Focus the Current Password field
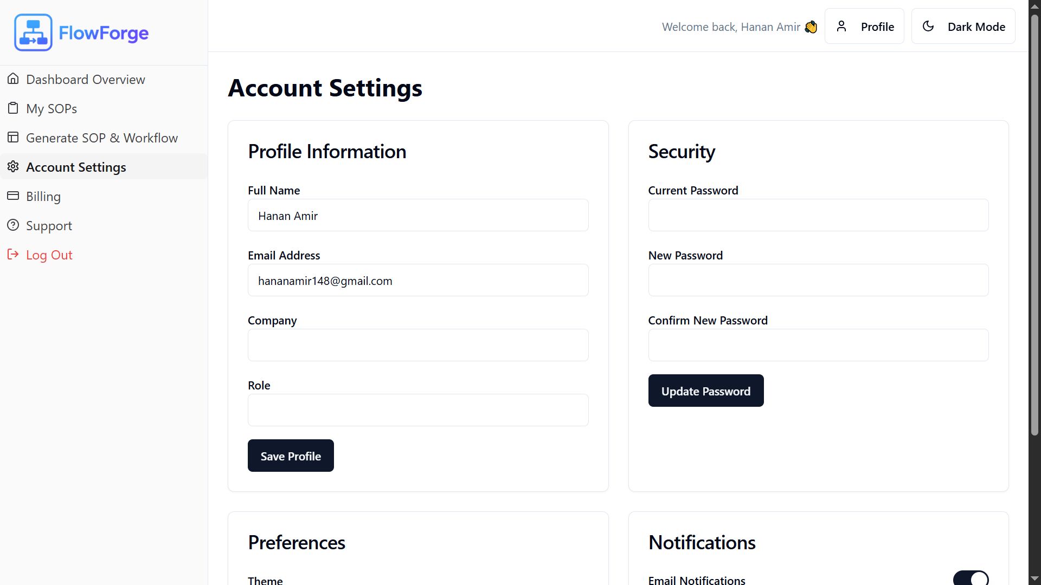1041x585 pixels. tap(818, 215)
